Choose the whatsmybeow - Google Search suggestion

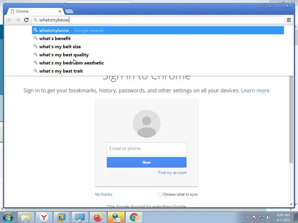point(158,30)
